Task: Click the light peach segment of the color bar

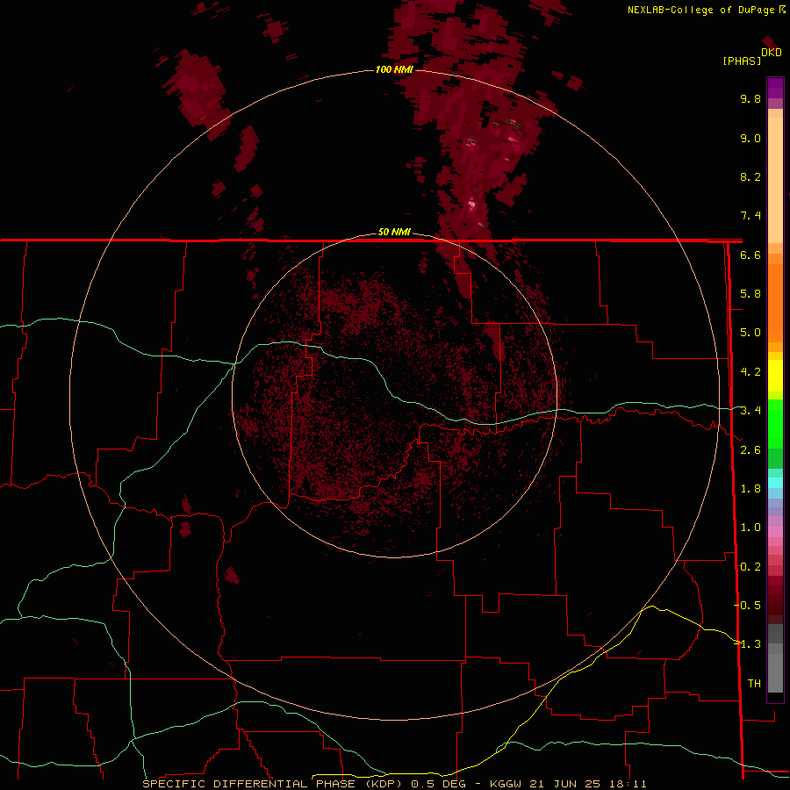Action: [x=775, y=180]
